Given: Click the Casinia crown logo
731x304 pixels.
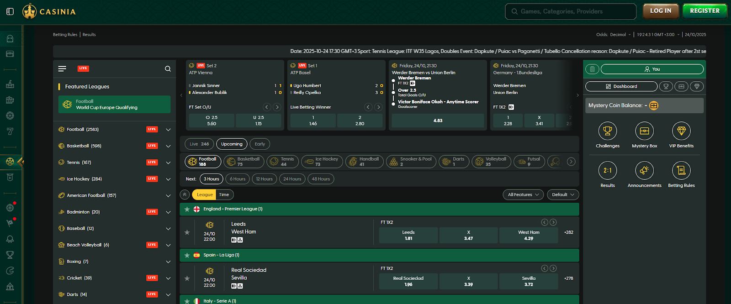Looking at the screenshot, I should (29, 11).
